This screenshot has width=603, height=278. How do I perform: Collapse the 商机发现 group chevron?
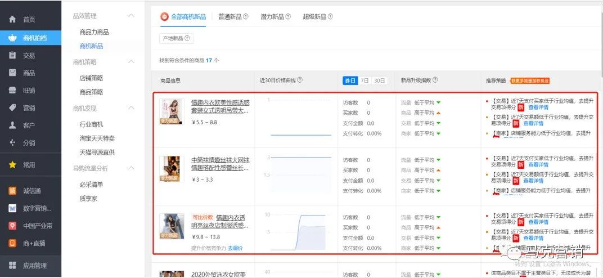tap(132, 108)
